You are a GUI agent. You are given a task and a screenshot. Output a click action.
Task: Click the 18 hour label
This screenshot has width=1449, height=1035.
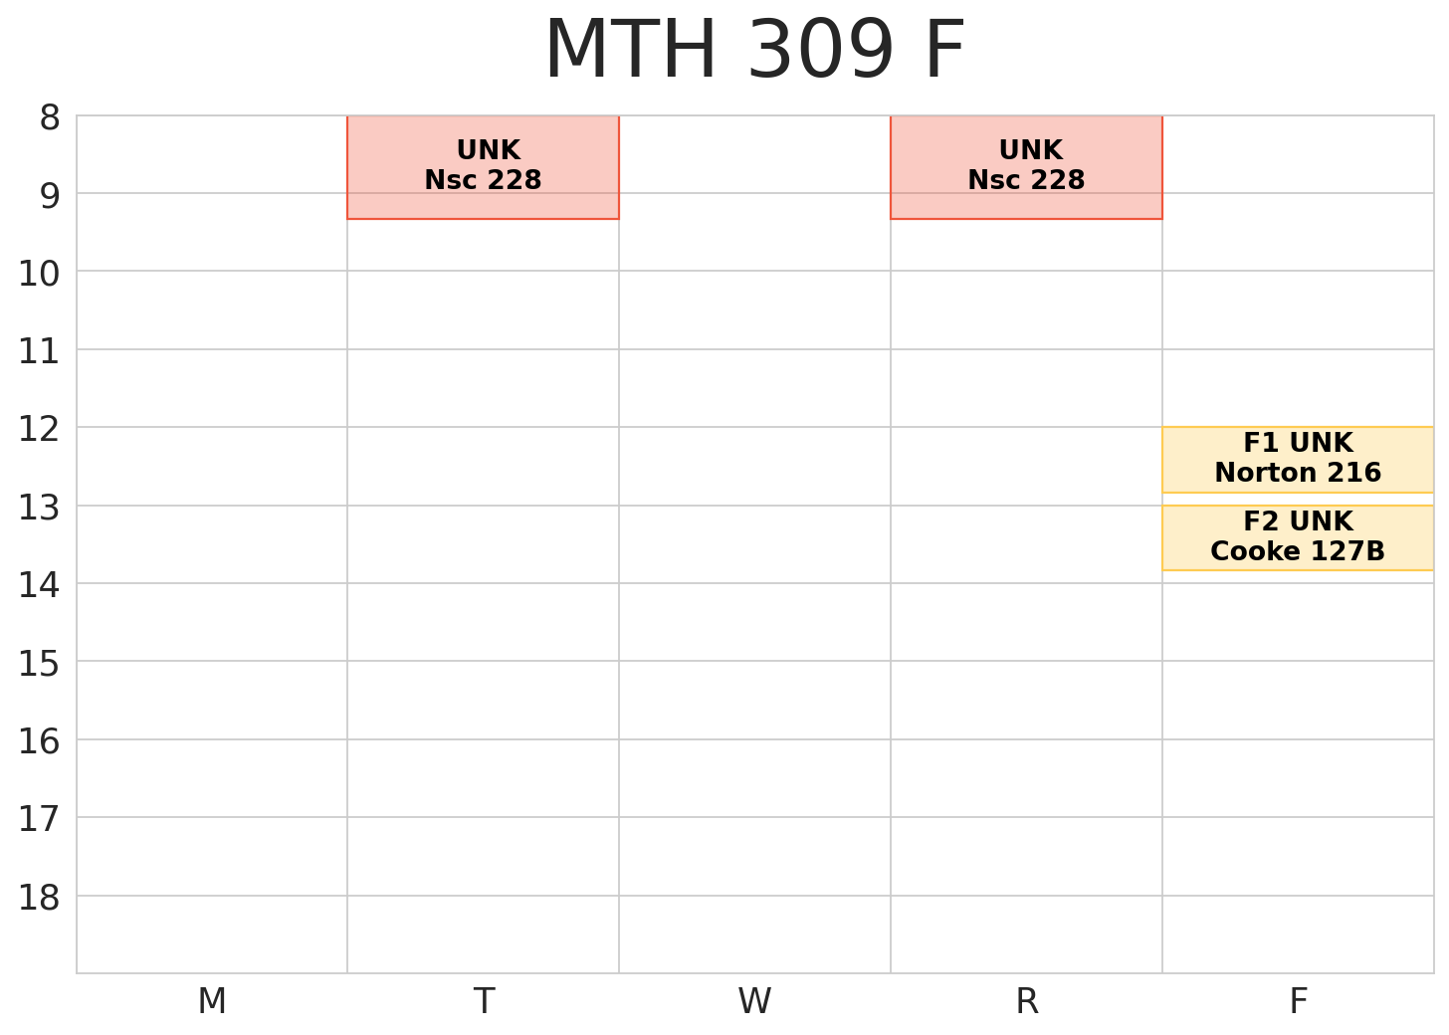click(x=40, y=899)
